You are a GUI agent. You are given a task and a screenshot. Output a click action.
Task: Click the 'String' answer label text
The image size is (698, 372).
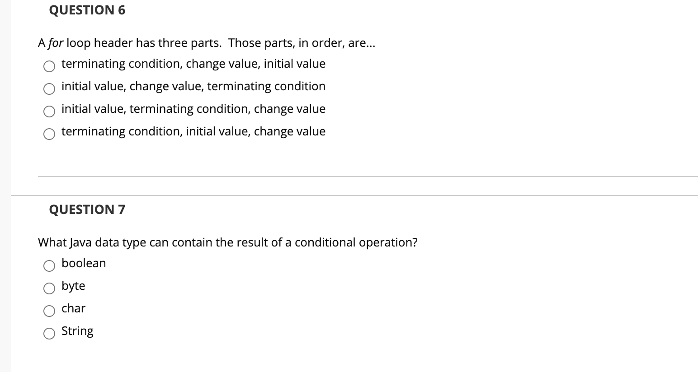coord(77,330)
